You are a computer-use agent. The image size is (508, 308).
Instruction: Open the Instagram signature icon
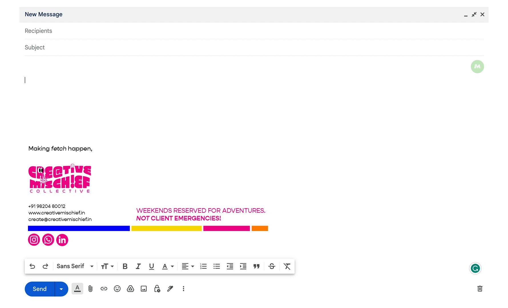(34, 240)
